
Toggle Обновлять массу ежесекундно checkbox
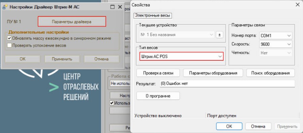[x=9, y=38]
